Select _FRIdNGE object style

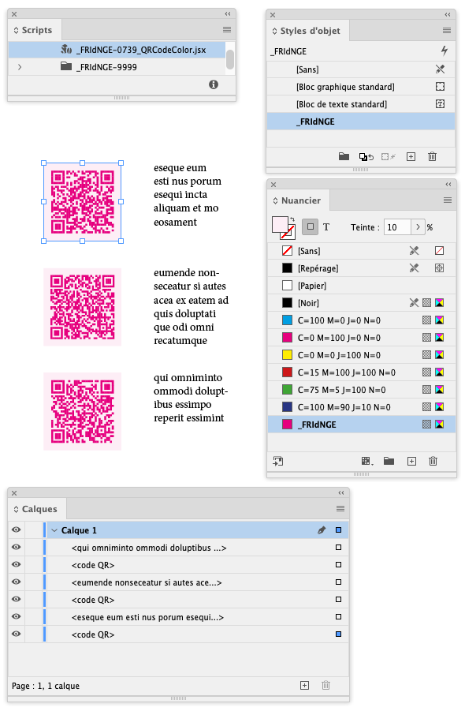coord(361,122)
